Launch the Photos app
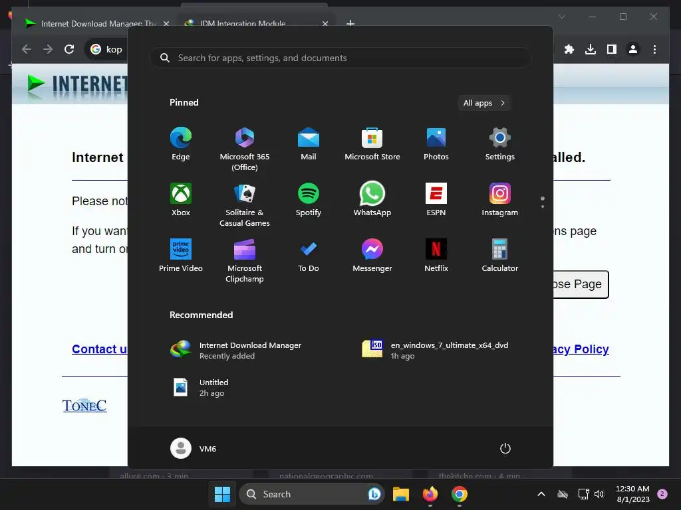Viewport: 681px width, 510px height. point(436,145)
